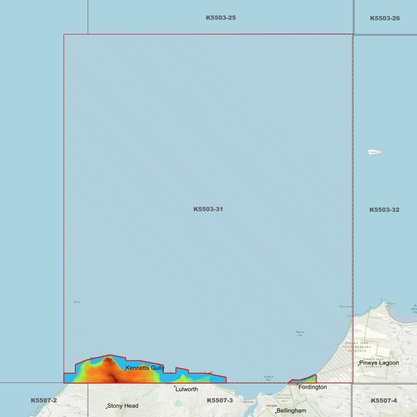This screenshot has height=417, width=417.
Task: Select the Bellingham place label
Action: click(x=291, y=411)
